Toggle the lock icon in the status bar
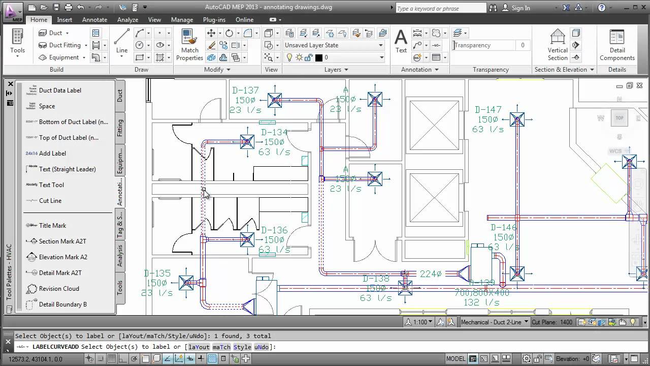Image resolution: width=650 pixels, height=366 pixels. 537,359
